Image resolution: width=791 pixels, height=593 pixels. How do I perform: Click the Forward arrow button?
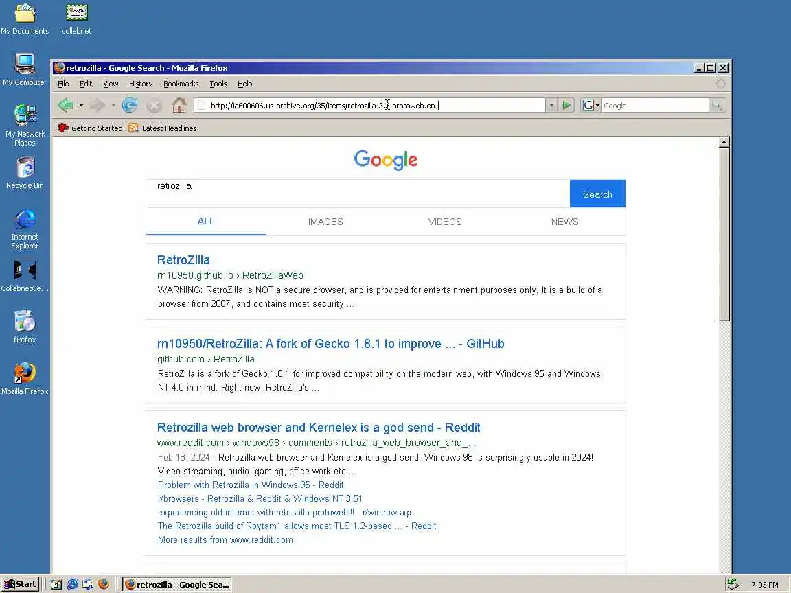[x=98, y=106]
